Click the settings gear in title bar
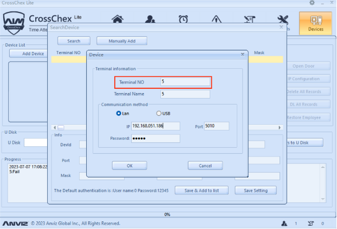Viewport: 337px width, 229px height. point(312,3)
